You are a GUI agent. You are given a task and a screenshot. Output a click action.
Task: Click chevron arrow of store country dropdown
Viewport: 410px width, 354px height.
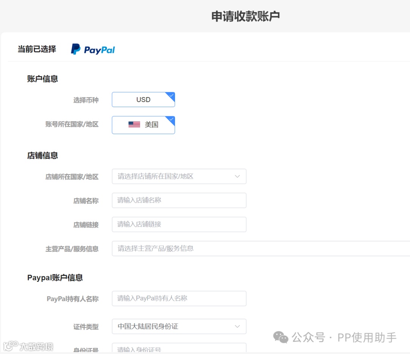point(237,176)
